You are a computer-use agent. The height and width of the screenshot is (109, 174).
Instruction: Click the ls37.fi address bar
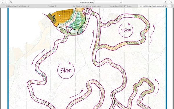pos(87,2)
